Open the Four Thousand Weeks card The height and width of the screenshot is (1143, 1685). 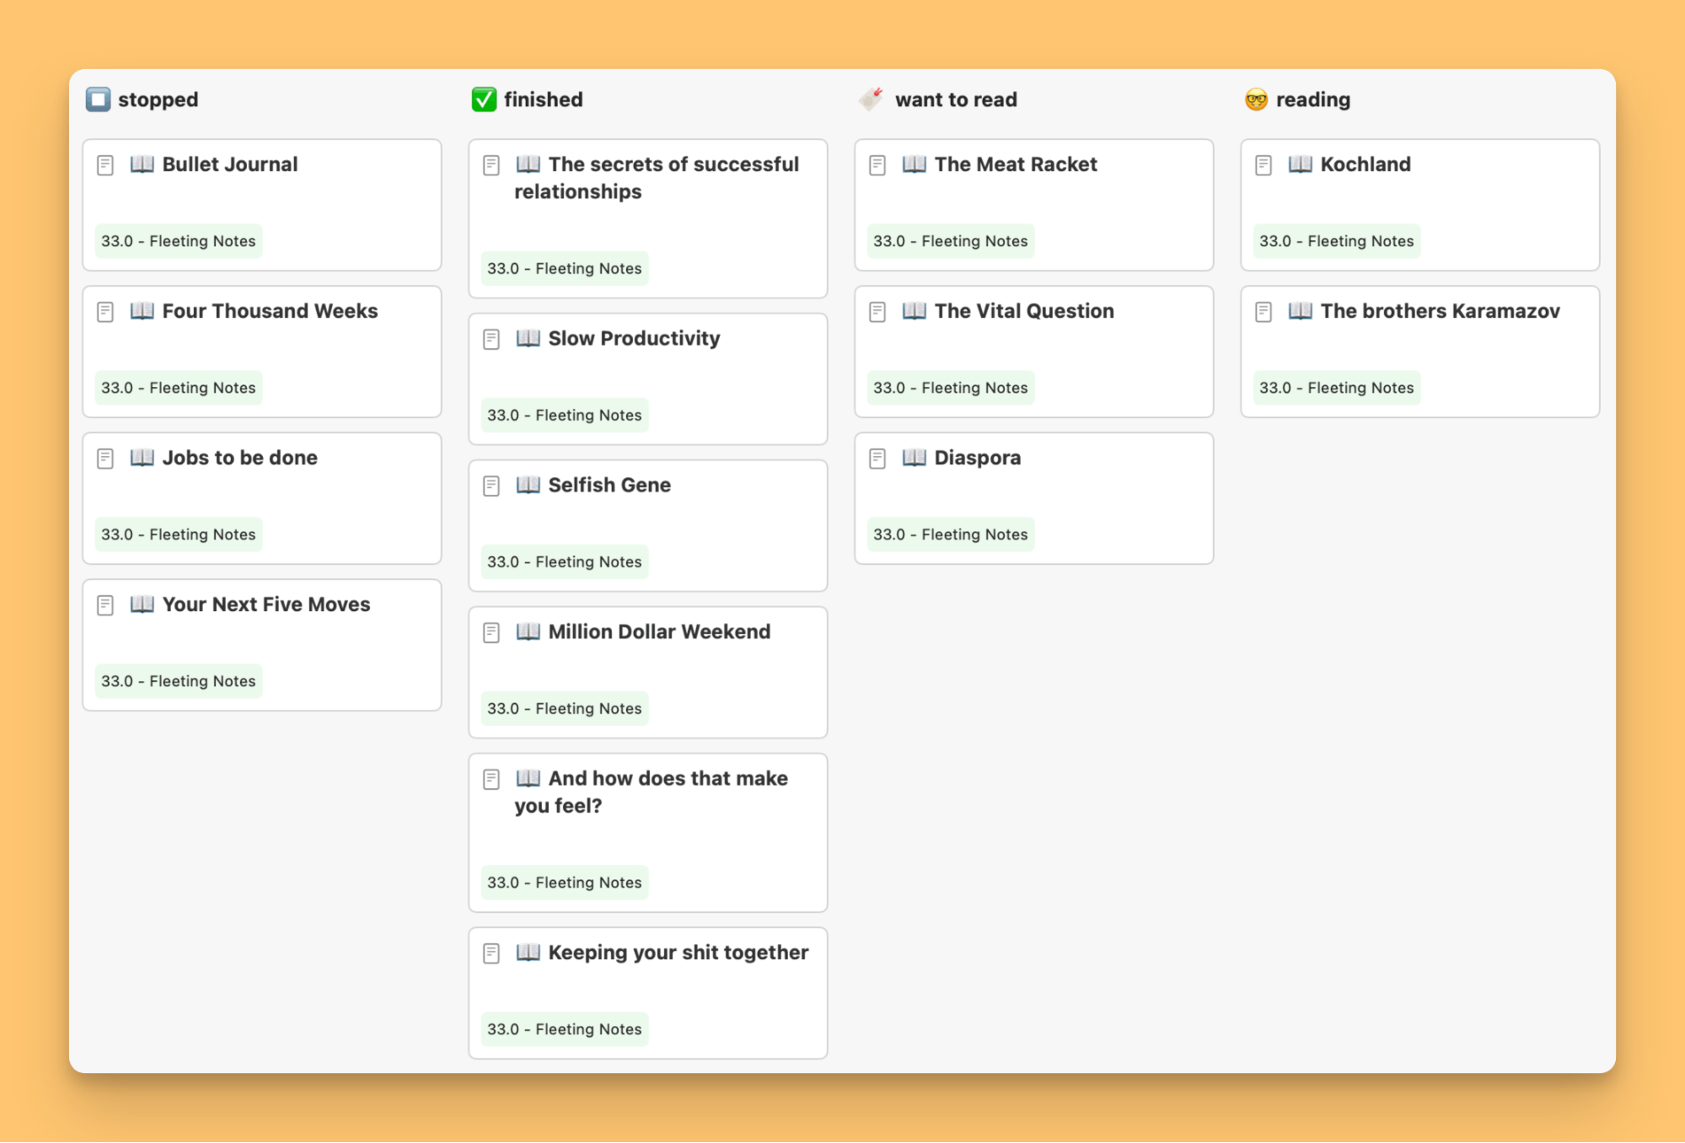pyautogui.click(x=270, y=311)
